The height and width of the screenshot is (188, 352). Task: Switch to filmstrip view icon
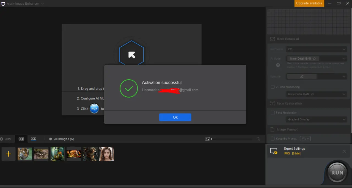[34, 139]
